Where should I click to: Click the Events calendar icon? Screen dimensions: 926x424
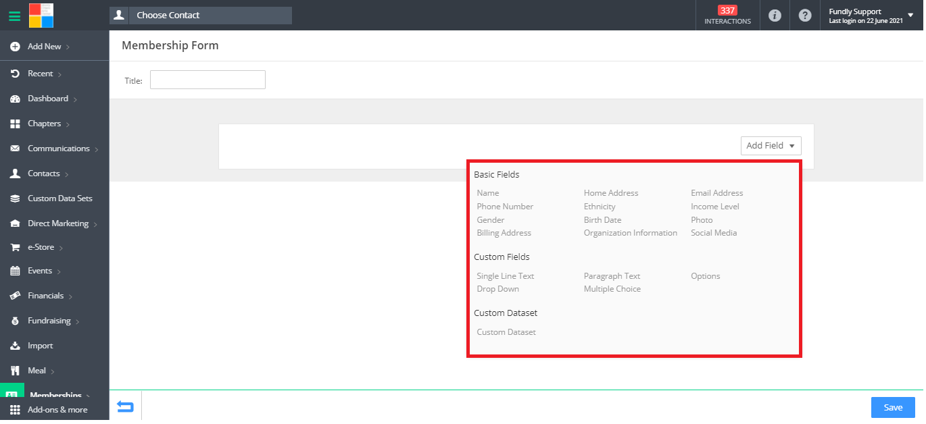(15, 271)
